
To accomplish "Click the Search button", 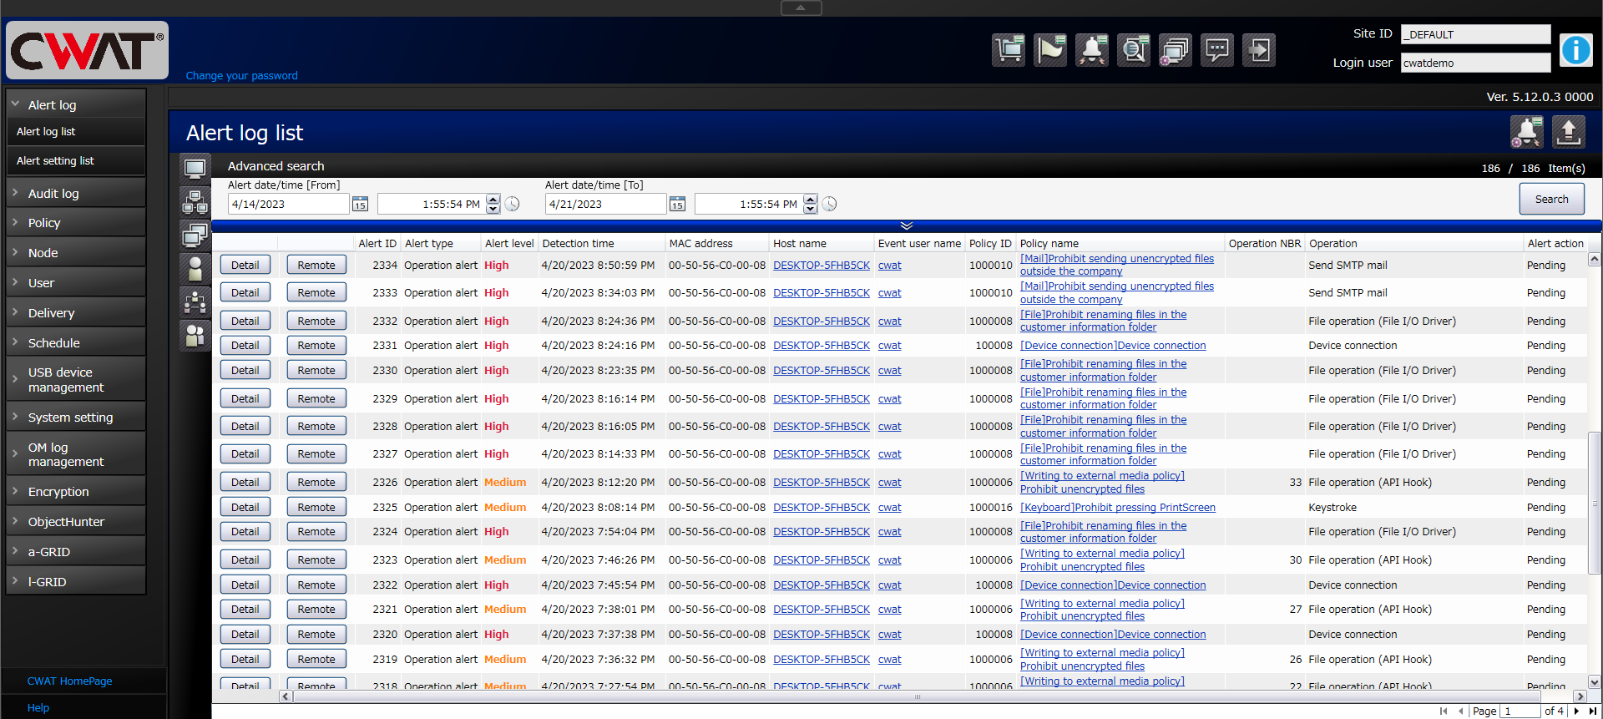I will 1551,199.
